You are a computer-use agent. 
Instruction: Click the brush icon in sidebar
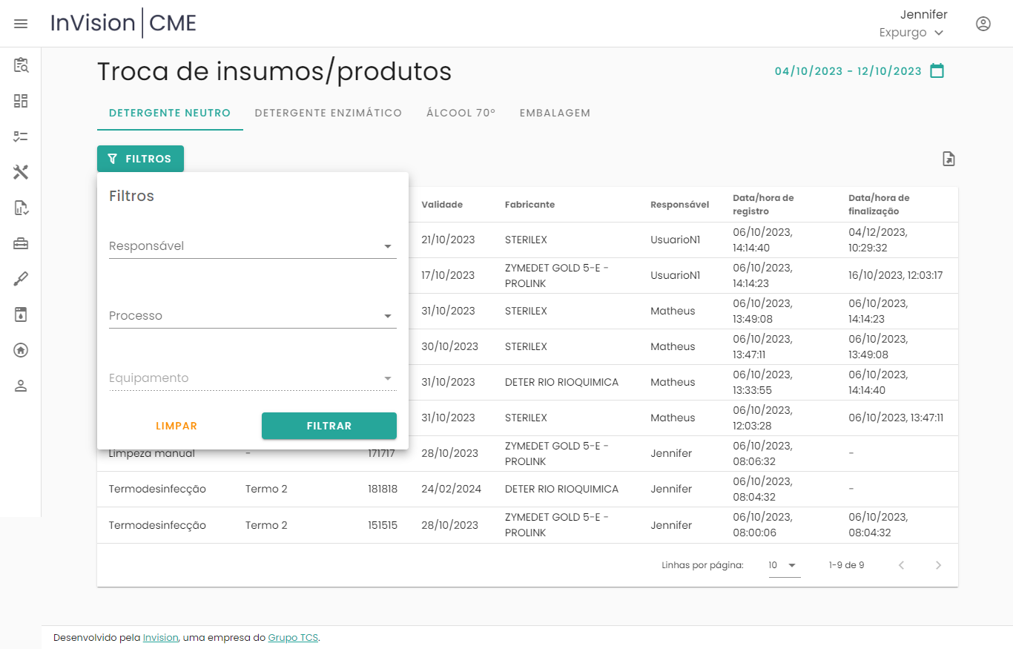[21, 279]
